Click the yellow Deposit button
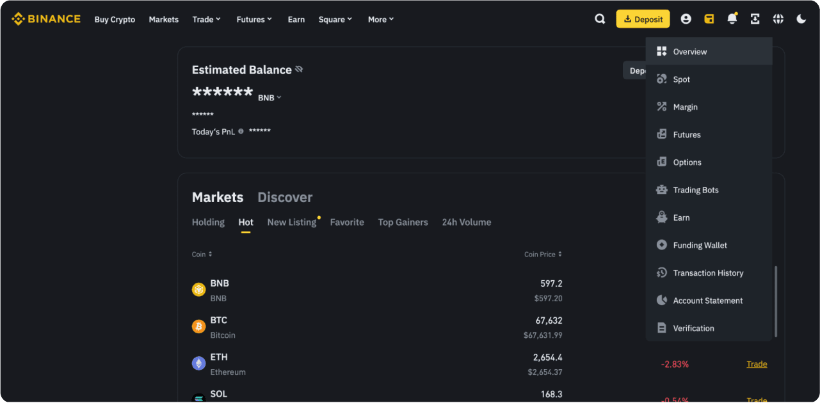 click(x=643, y=19)
